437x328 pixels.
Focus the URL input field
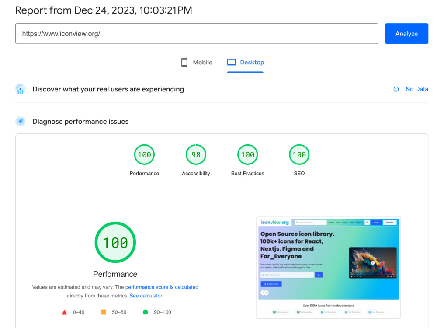point(197,34)
